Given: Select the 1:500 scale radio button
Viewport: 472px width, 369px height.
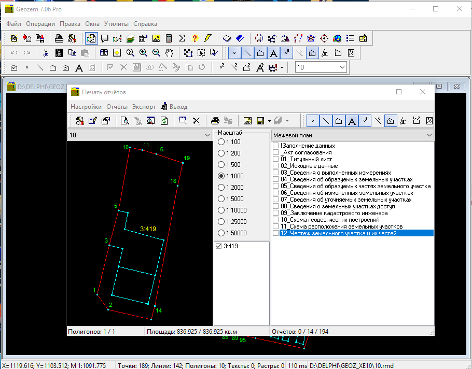Looking at the screenshot, I should click(x=221, y=165).
